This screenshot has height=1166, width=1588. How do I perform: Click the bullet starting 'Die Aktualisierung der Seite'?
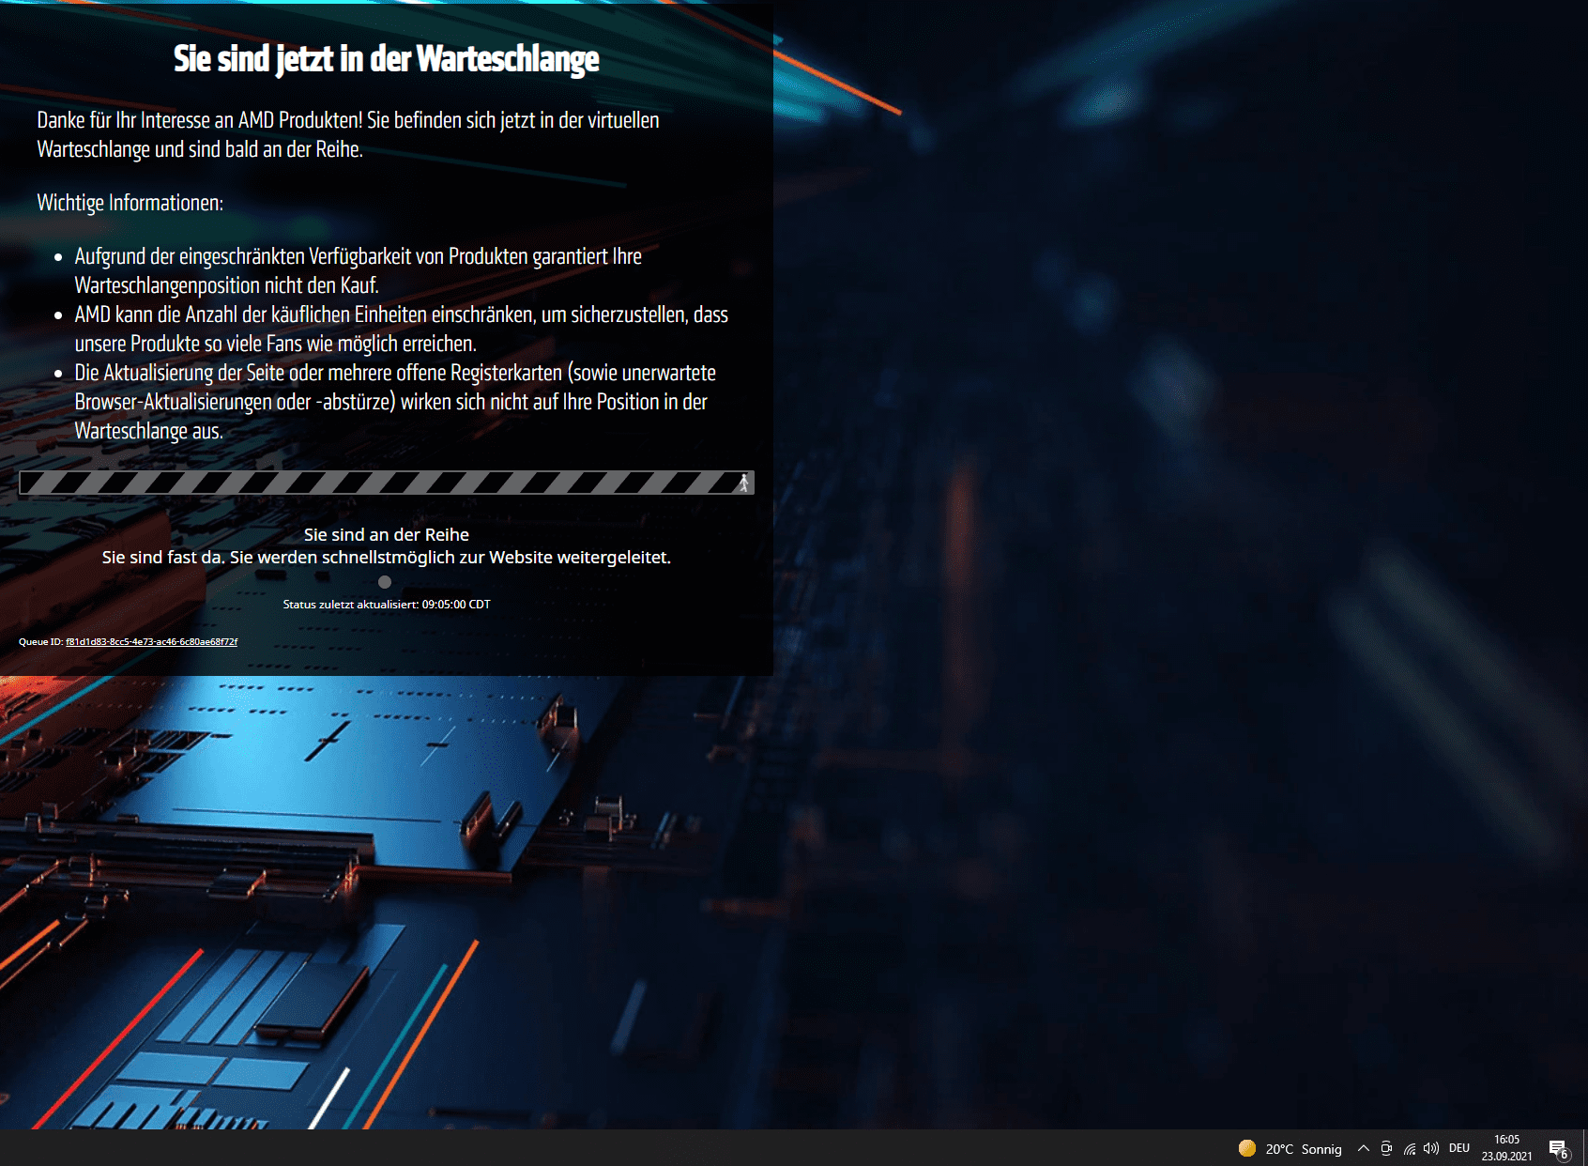[x=395, y=402]
